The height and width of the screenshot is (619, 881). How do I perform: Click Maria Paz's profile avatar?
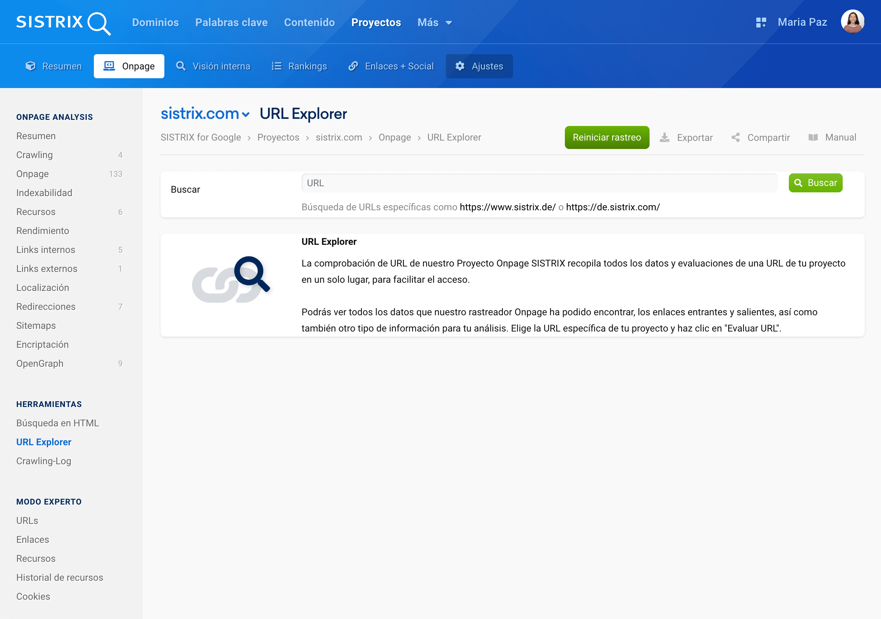[x=852, y=22]
